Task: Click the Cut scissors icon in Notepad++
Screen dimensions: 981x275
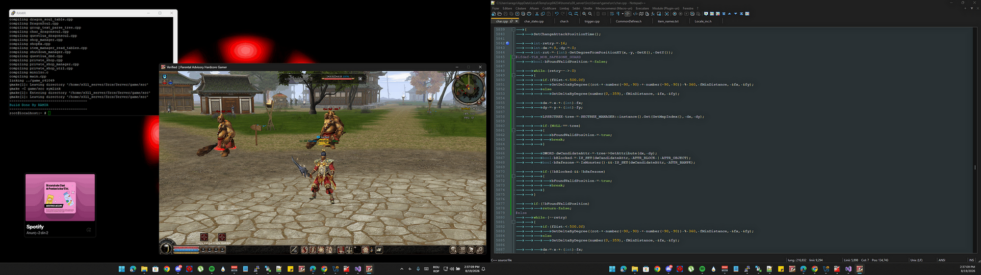Action: [537, 14]
